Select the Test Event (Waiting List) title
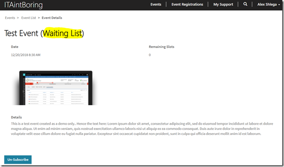 point(44,33)
